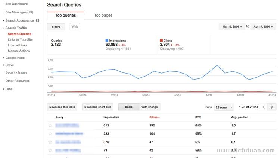Open Site Messages (13)
The height and width of the screenshot is (158, 280).
coord(19,12)
